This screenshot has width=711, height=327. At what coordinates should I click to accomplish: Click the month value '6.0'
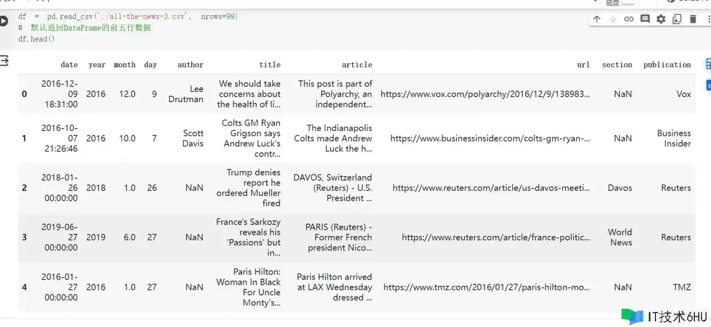coord(129,237)
